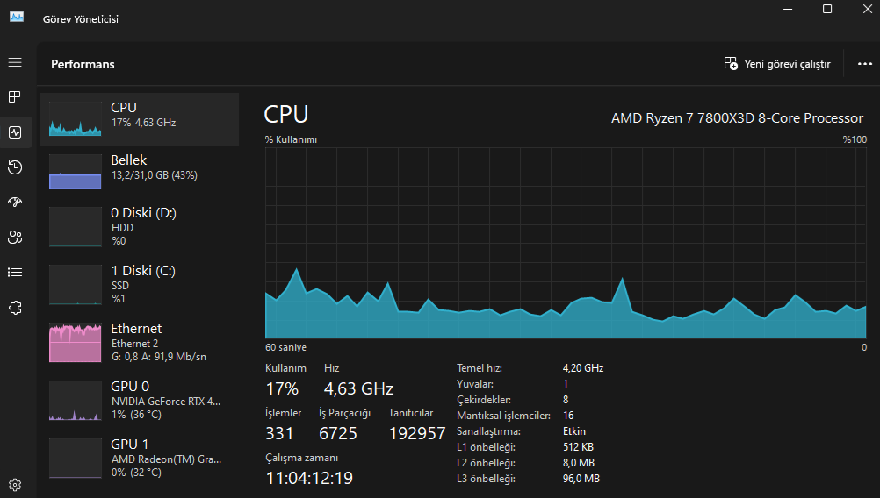880x498 pixels.
Task: Select GPU 1 AMD Radeon entry
Action: (140, 458)
